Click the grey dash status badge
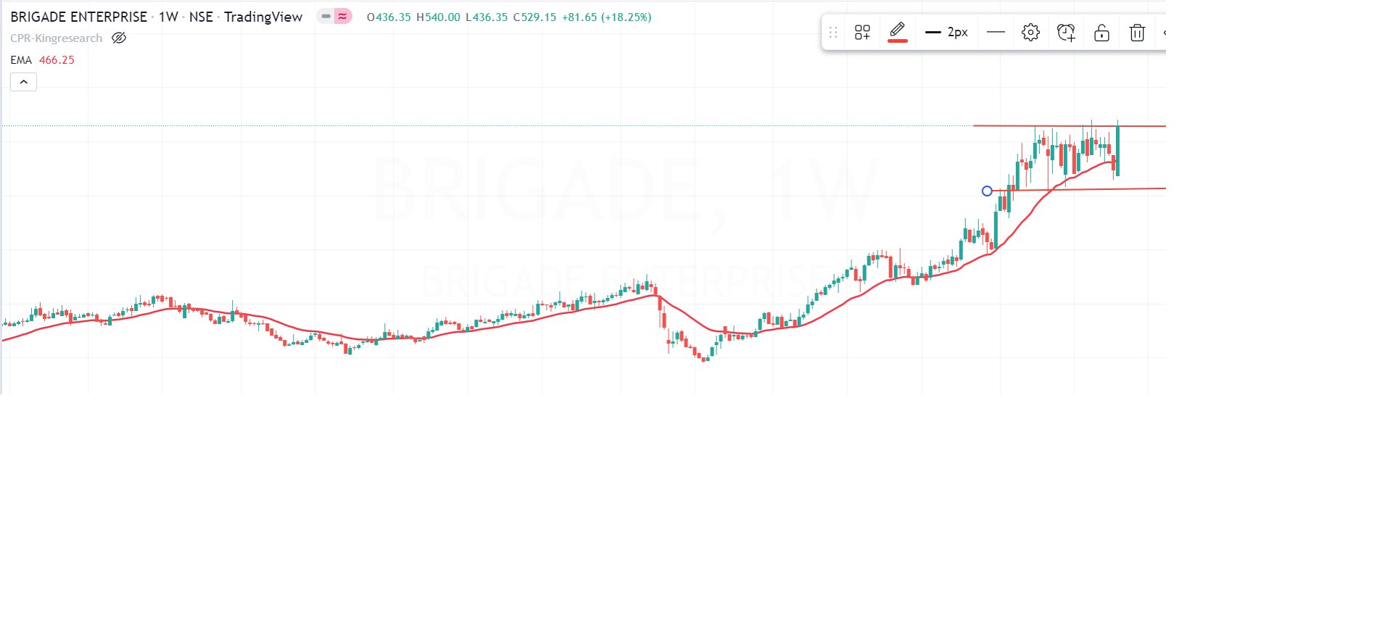This screenshot has width=1385, height=622. tap(326, 16)
